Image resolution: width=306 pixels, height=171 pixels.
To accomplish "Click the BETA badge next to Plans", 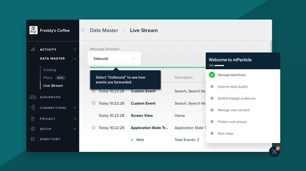I will click(x=60, y=78).
